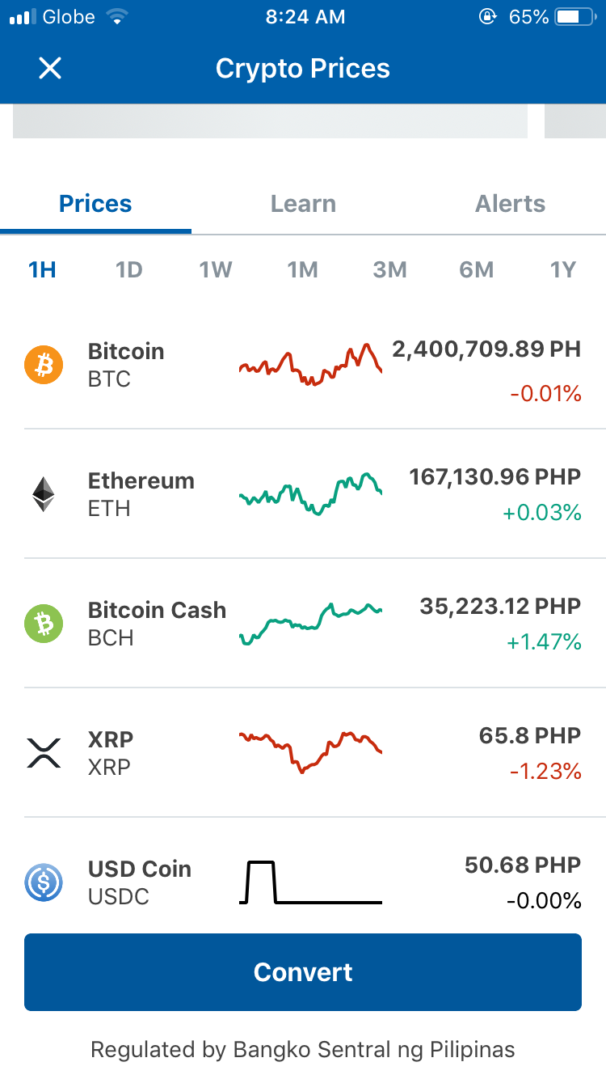Close the Crypto Prices screen
Viewport: 606px width, 1079px height.
coord(50,69)
